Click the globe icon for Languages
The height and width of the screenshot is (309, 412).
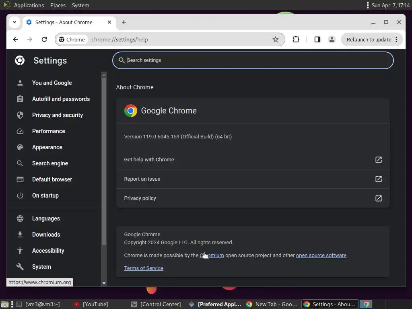[x=20, y=218]
